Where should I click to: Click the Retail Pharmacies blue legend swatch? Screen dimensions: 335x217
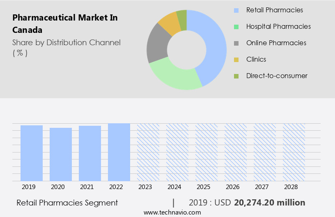[236, 10]
